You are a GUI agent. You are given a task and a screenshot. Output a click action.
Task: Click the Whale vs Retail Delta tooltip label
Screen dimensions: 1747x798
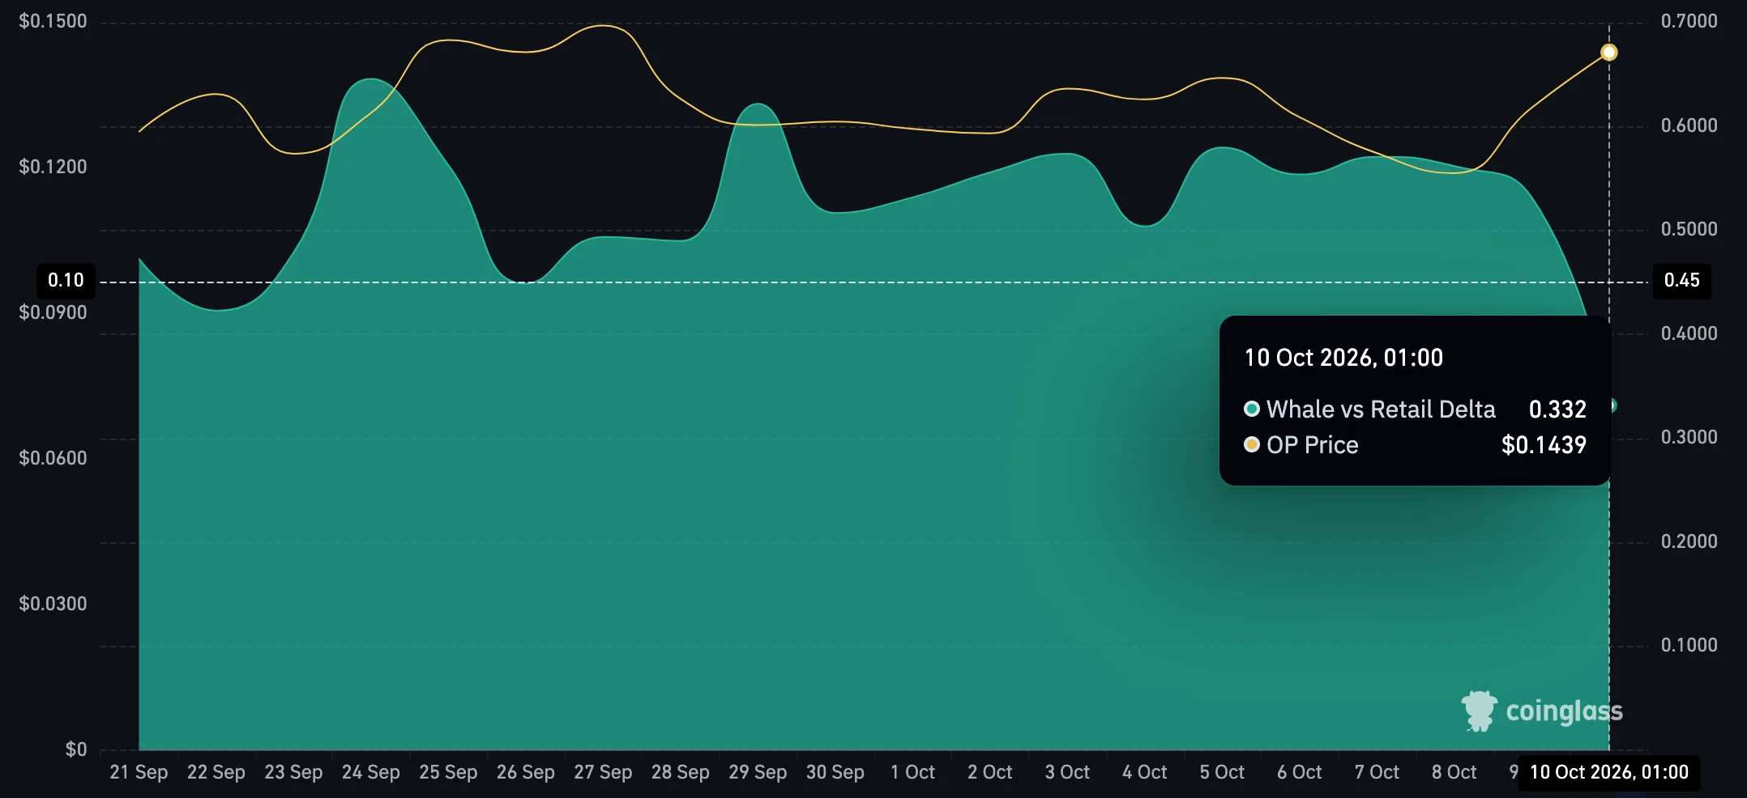(x=1381, y=410)
